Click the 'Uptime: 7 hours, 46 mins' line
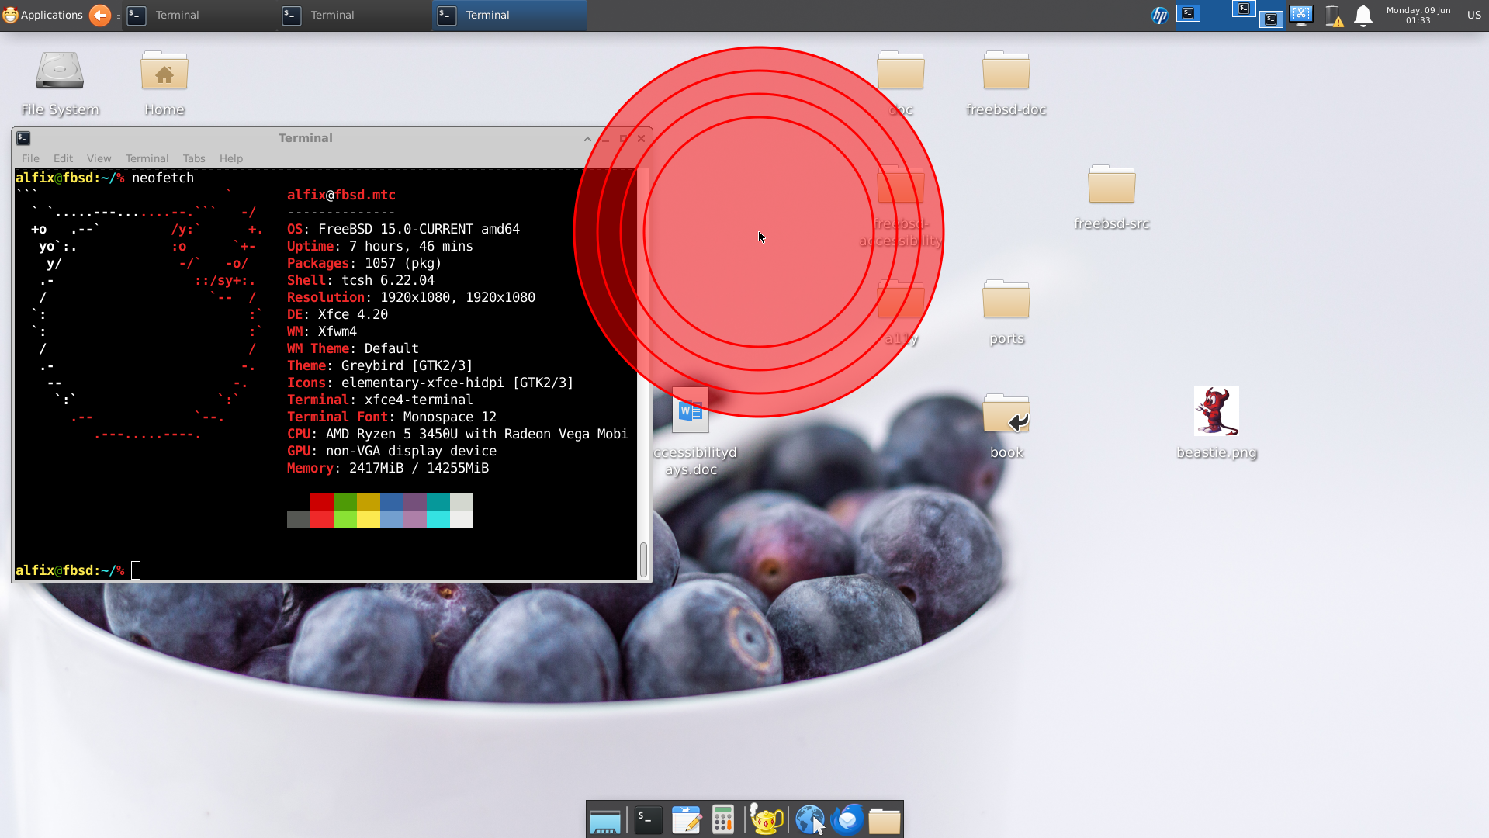The height and width of the screenshot is (838, 1489). click(380, 246)
